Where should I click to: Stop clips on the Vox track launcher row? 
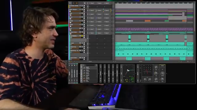pyautogui.click(x=88, y=29)
